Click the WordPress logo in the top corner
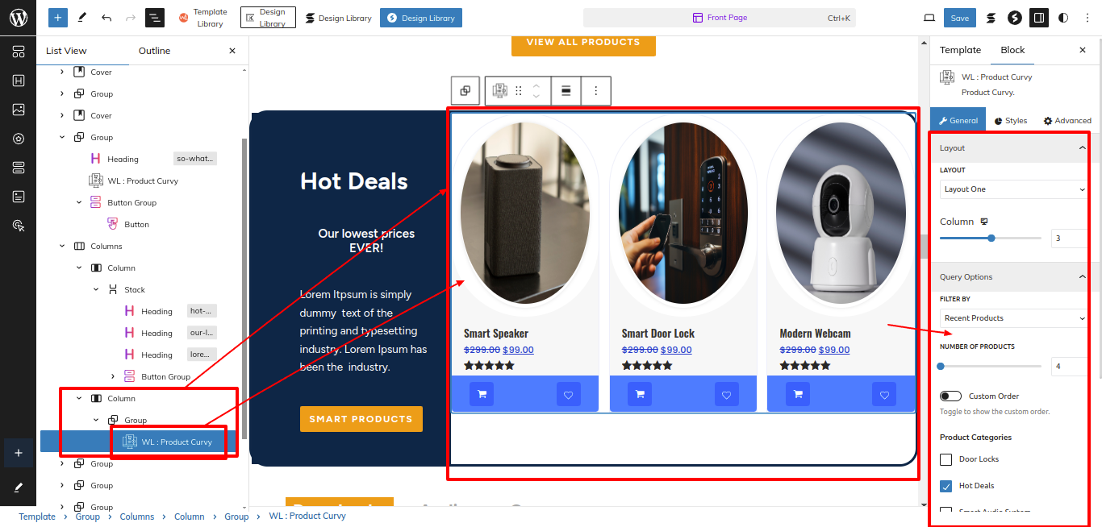Screen dimensions: 1102x527 18,18
